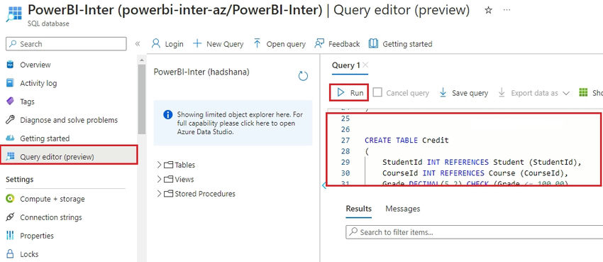
Task: Toggle the Cancel query checkbox square
Action: (377, 92)
